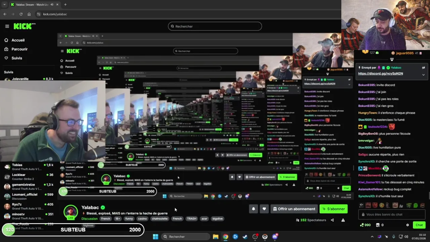Open Jolavanille channel in followed list
This screenshot has height=242, width=430.
click(x=28, y=79)
